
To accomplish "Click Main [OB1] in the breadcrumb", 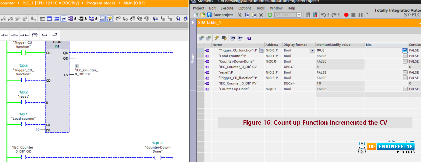I will click(134, 3).
